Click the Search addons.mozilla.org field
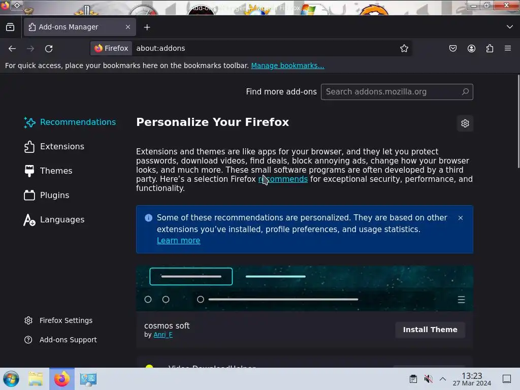Viewport: 520px width, 390px height. tap(397, 92)
